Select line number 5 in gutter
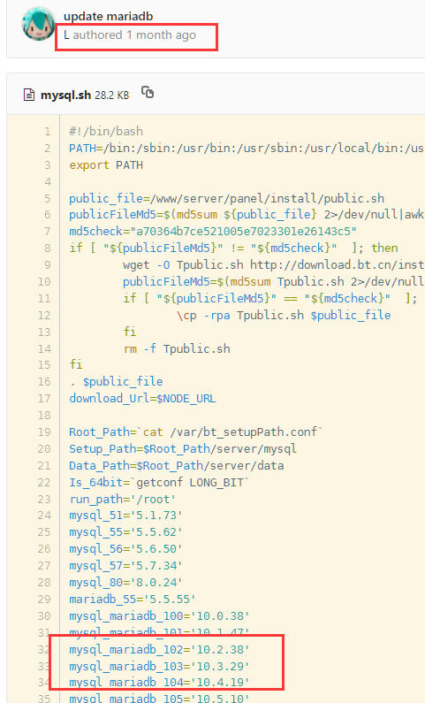 point(48,199)
